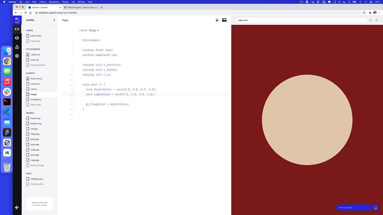This screenshot has height=215, width=383.
Task: Open the Bookmarks menu in menu bar
Action: coord(54,2)
